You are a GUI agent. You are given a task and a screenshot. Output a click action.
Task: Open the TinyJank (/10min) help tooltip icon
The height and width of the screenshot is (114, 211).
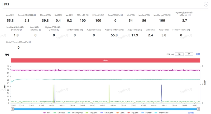(189, 15)
